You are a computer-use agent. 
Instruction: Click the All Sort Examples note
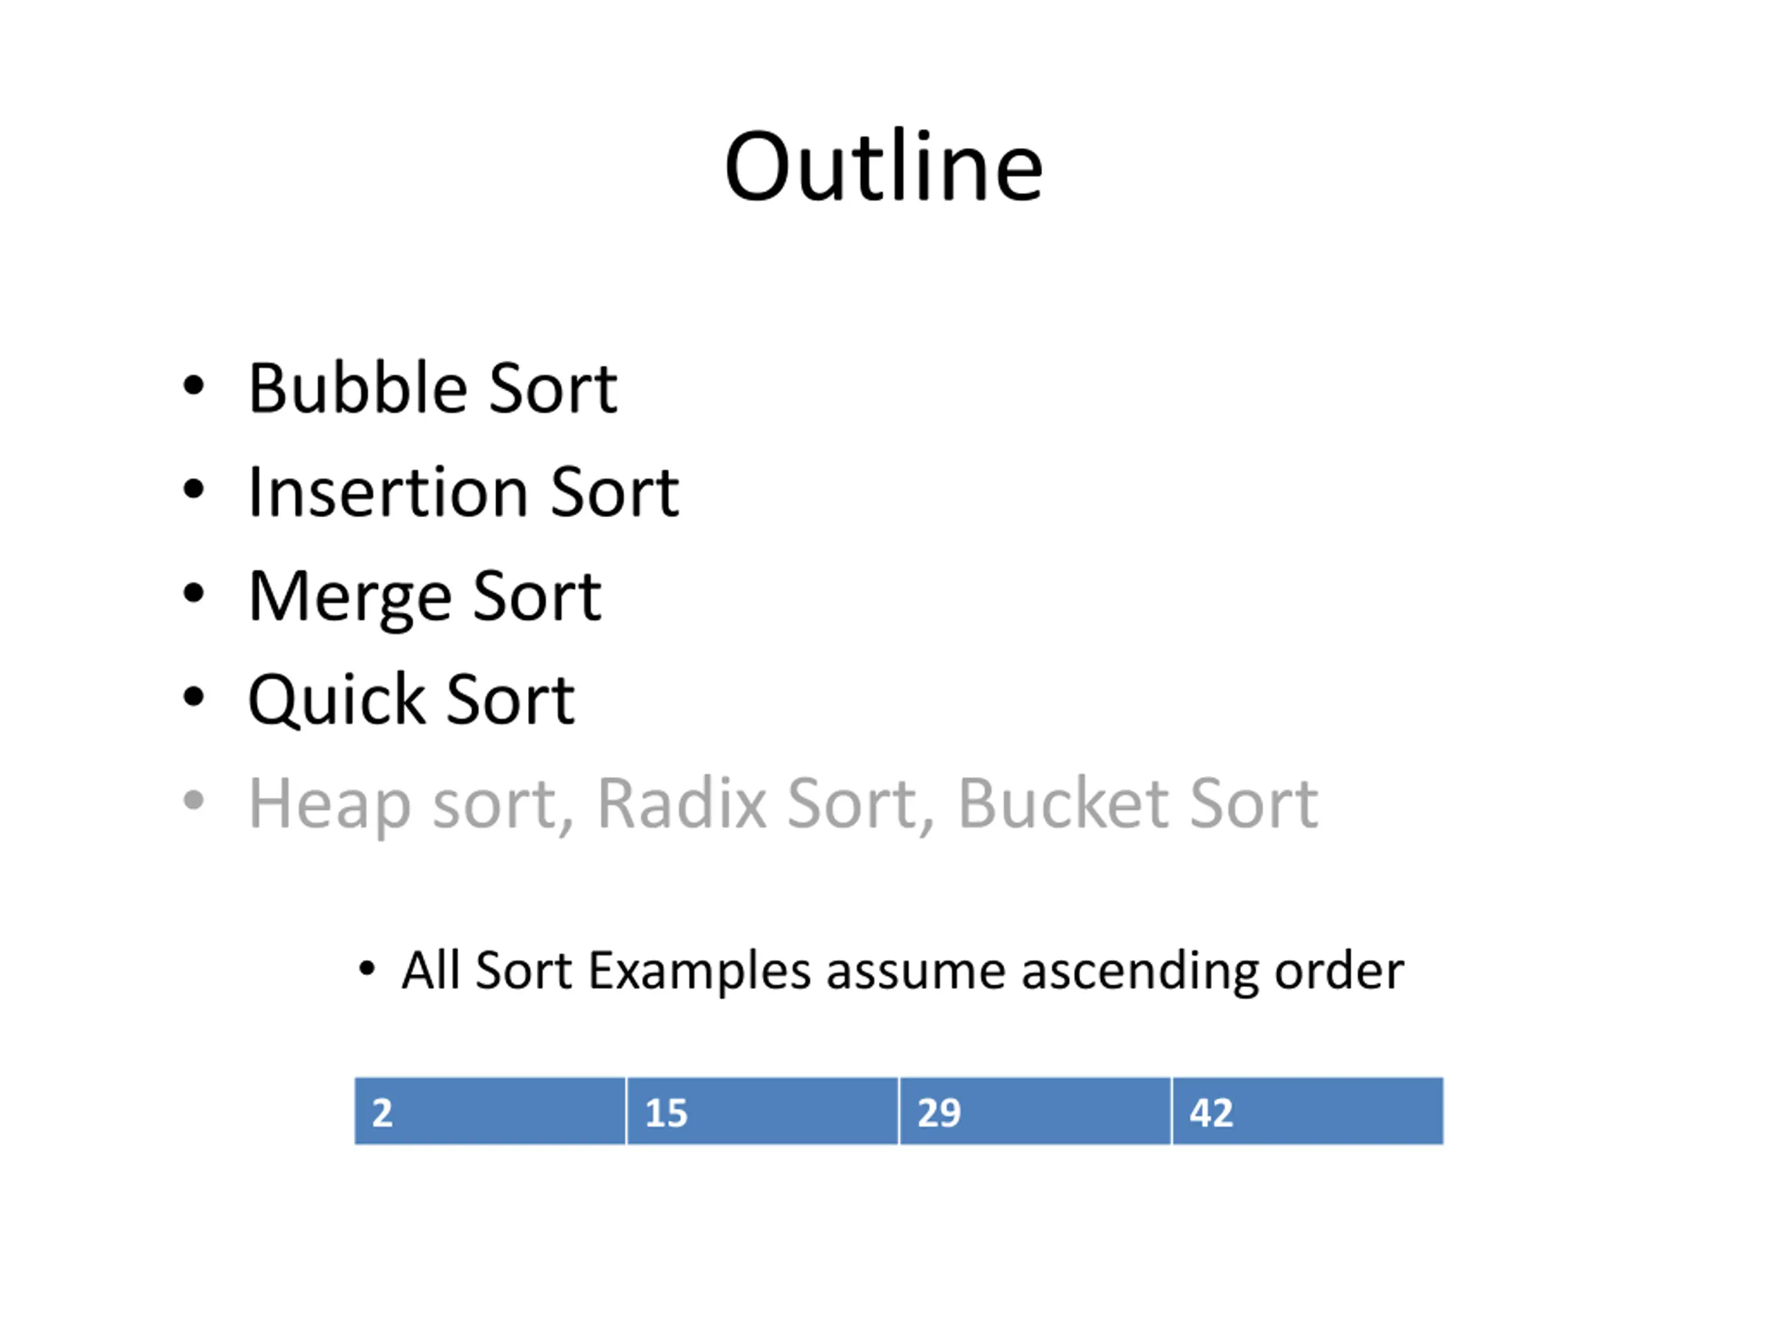click(902, 972)
